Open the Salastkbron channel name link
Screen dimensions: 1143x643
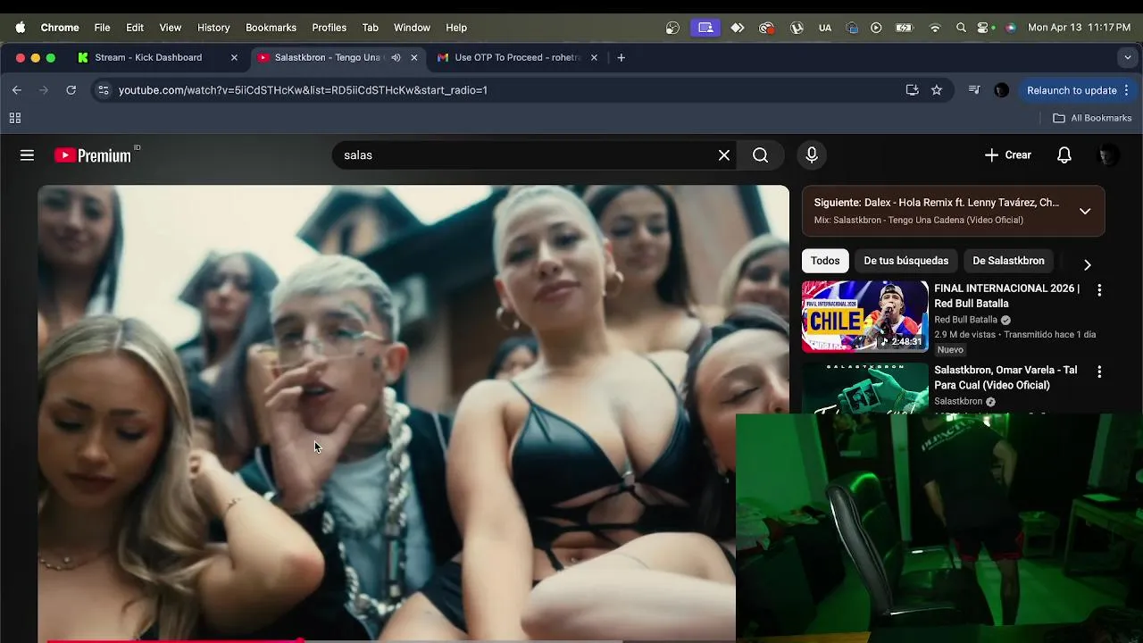click(x=958, y=402)
